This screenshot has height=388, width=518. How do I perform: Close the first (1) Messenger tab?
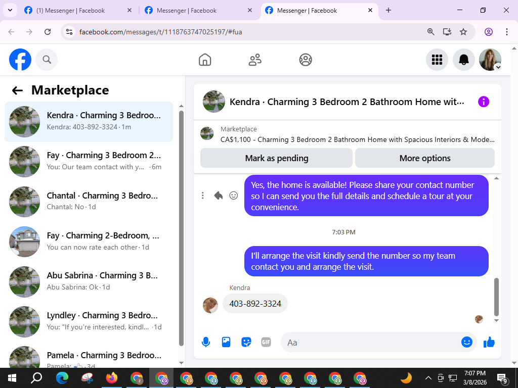129,11
